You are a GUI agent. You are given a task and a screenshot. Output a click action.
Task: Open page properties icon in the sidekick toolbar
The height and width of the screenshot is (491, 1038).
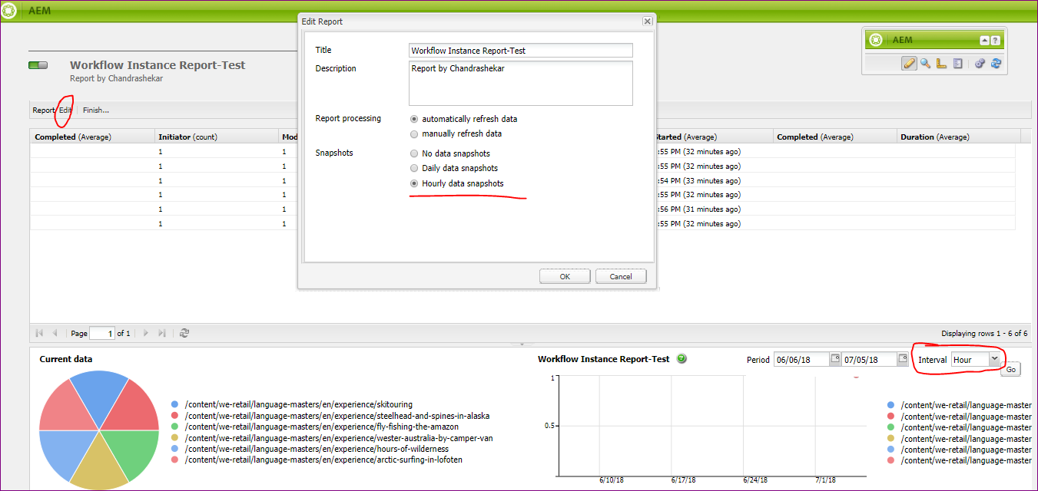958,63
